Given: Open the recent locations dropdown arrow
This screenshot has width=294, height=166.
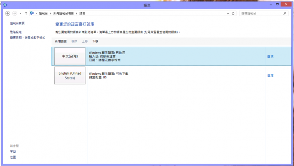Looking at the screenshot, I should (20, 13).
